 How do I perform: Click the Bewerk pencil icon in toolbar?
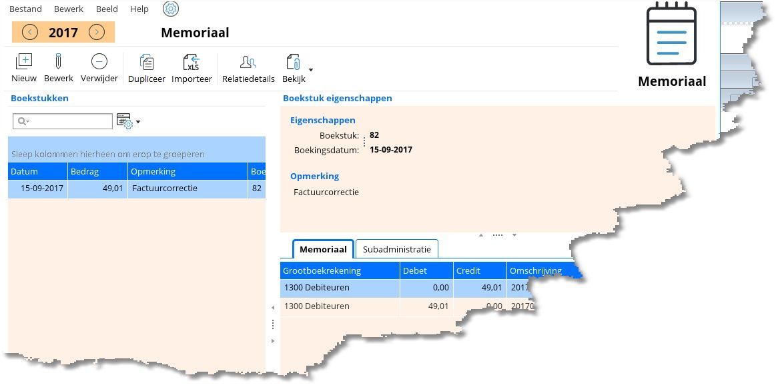[x=58, y=62]
